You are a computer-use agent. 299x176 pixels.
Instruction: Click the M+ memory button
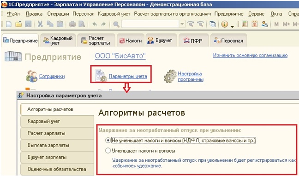287,24
